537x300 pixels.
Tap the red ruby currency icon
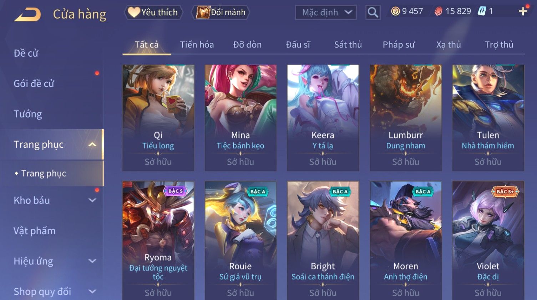click(x=439, y=11)
